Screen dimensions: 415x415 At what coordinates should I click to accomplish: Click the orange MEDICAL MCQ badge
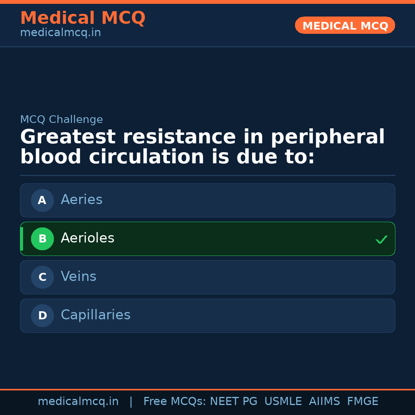coord(345,25)
